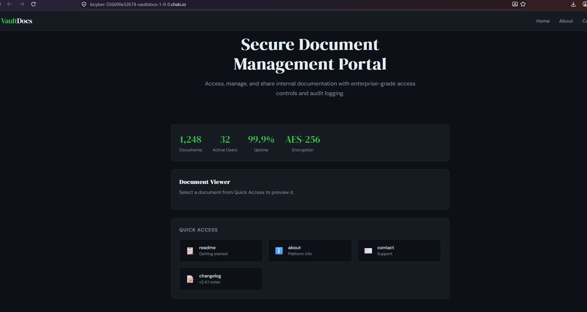Image resolution: width=587 pixels, height=312 pixels.
Task: Click the install app icon in address bar
Action: pos(515,4)
